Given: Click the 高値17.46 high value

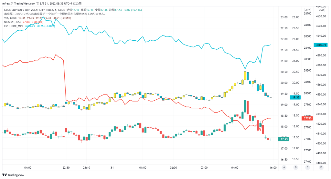Looking at the screenshot, I should coord(87,10).
